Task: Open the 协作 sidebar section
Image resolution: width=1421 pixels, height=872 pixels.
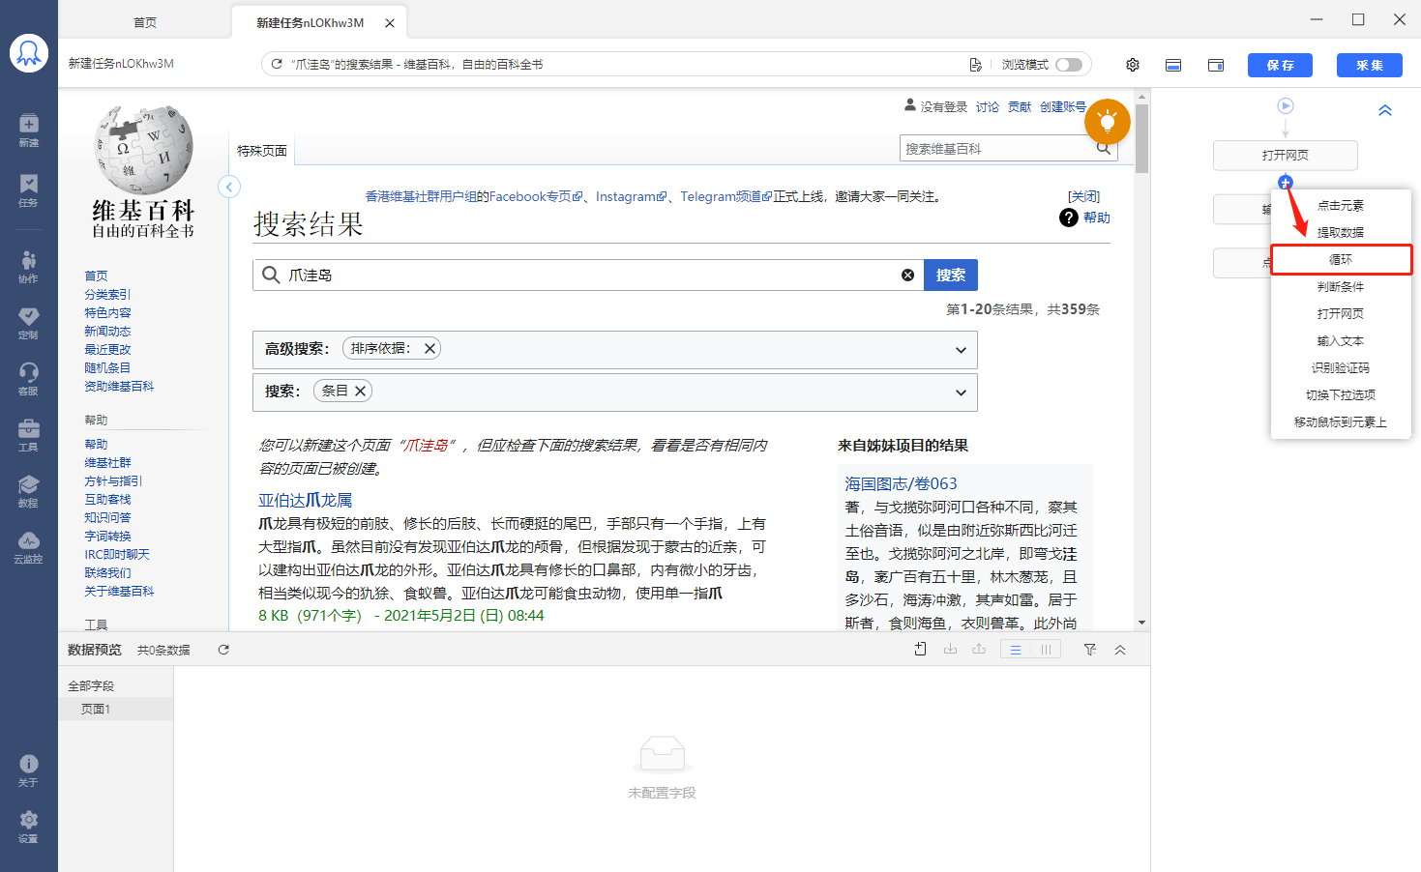Action: coord(29,267)
